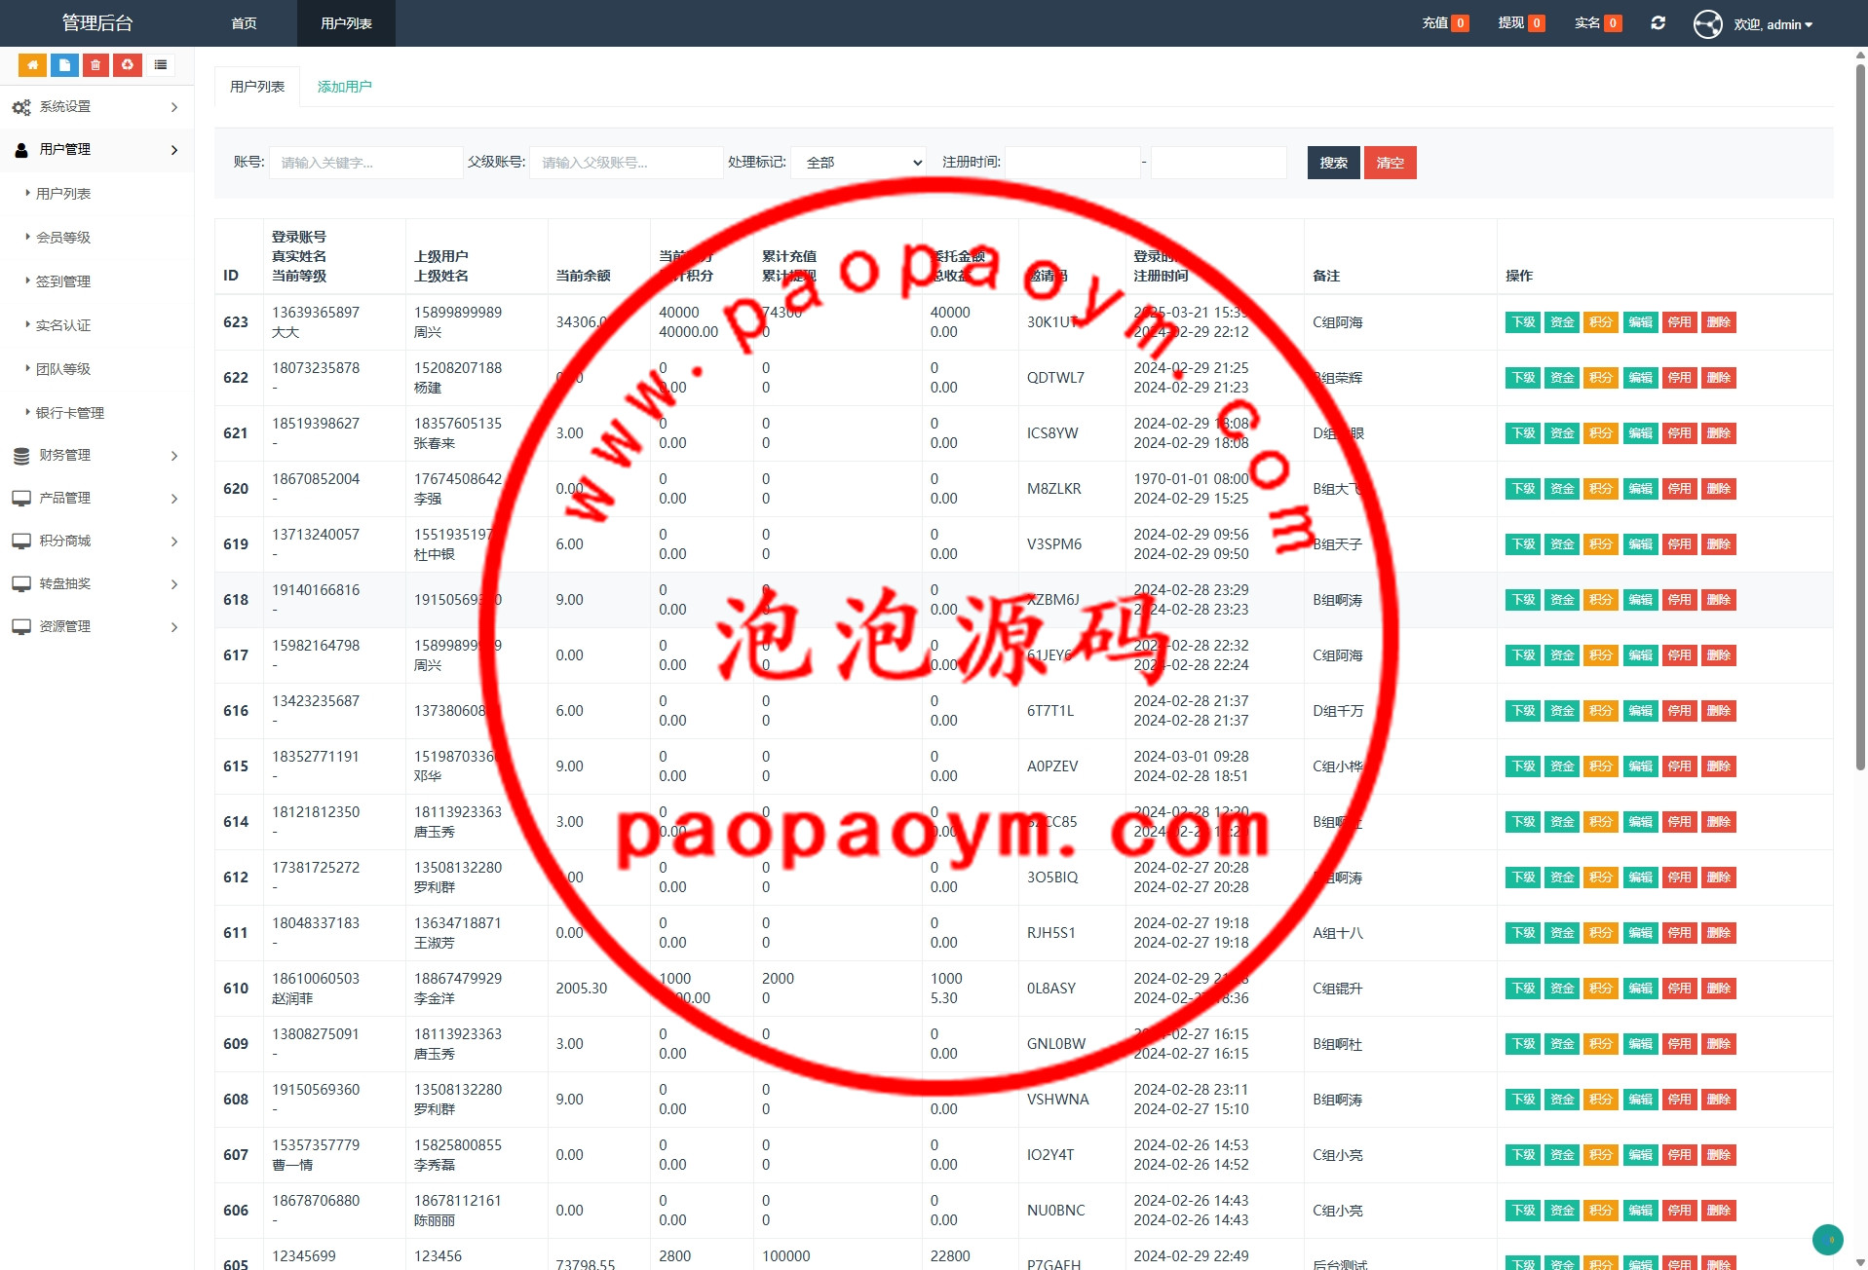
Task: Click 积分 for user ID 621
Action: [x=1601, y=433]
